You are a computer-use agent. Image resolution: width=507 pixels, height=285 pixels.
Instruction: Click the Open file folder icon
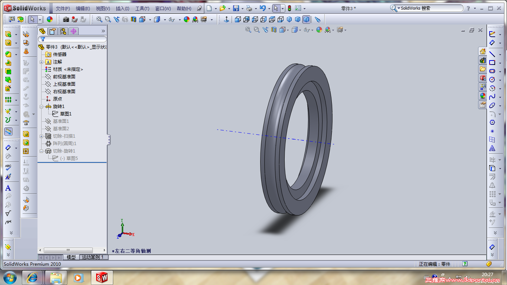tap(222, 8)
